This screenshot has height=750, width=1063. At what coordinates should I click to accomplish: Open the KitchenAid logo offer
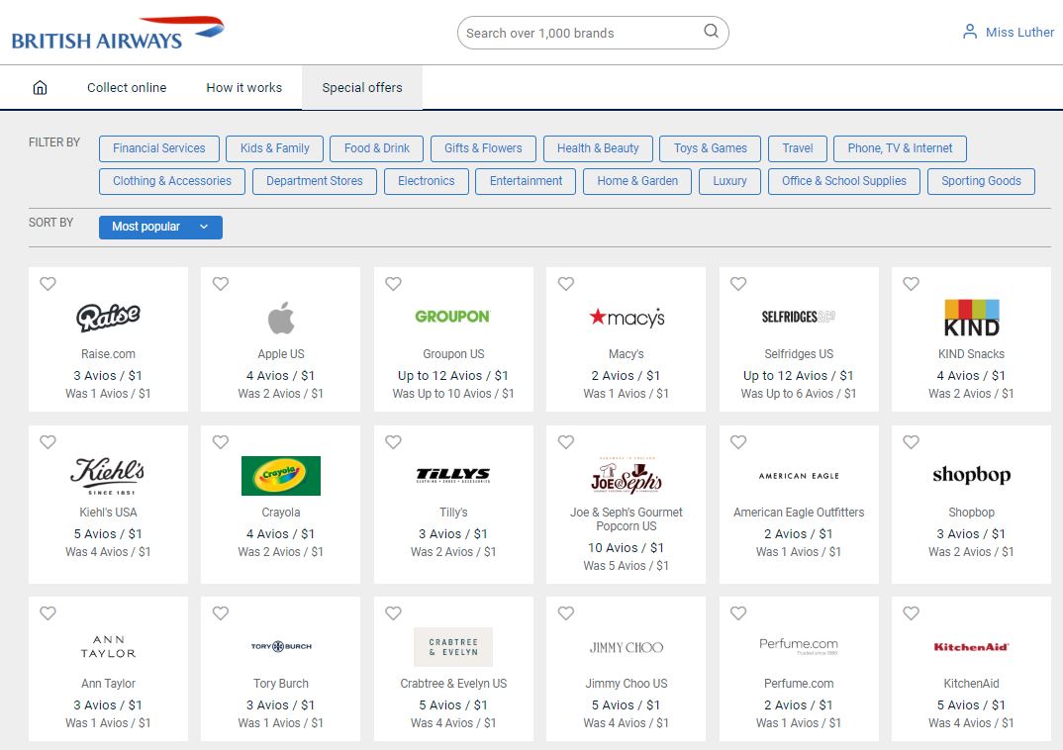pyautogui.click(x=972, y=647)
